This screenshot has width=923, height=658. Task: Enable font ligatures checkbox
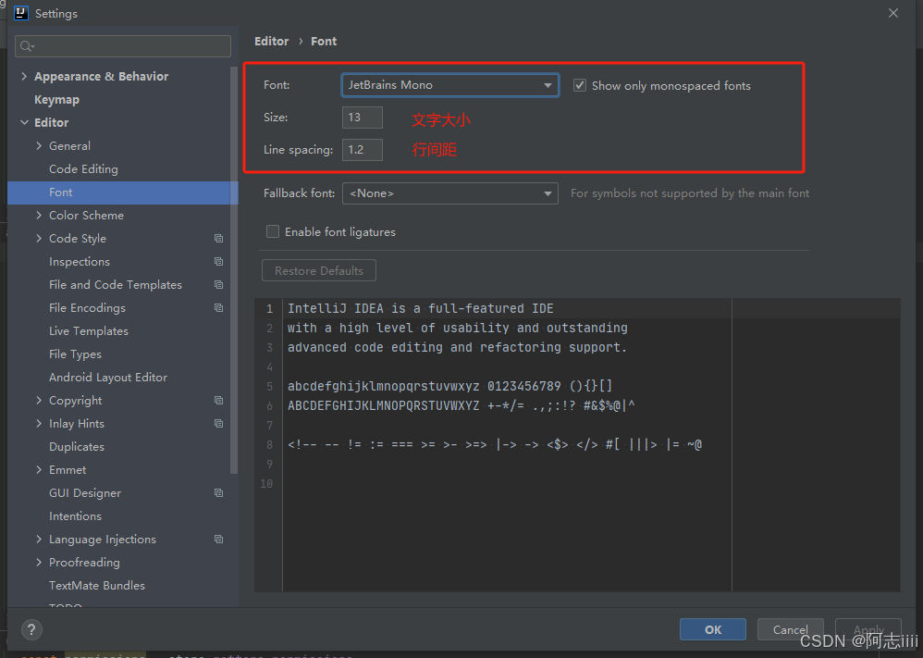coord(273,231)
